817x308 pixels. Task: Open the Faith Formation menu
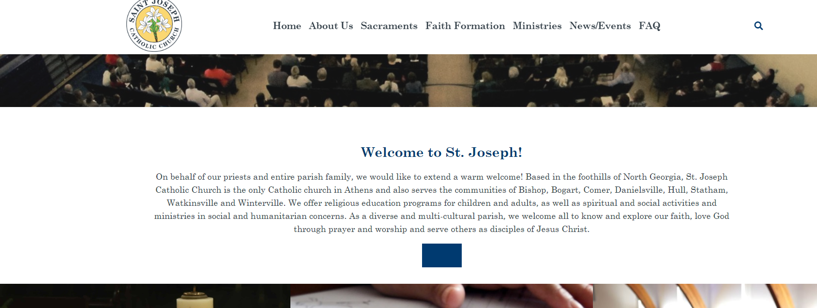point(465,26)
